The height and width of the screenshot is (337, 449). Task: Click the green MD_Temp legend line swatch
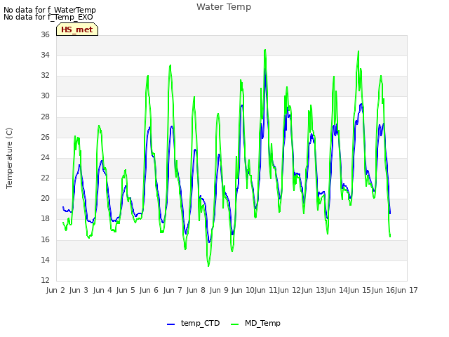point(234,324)
